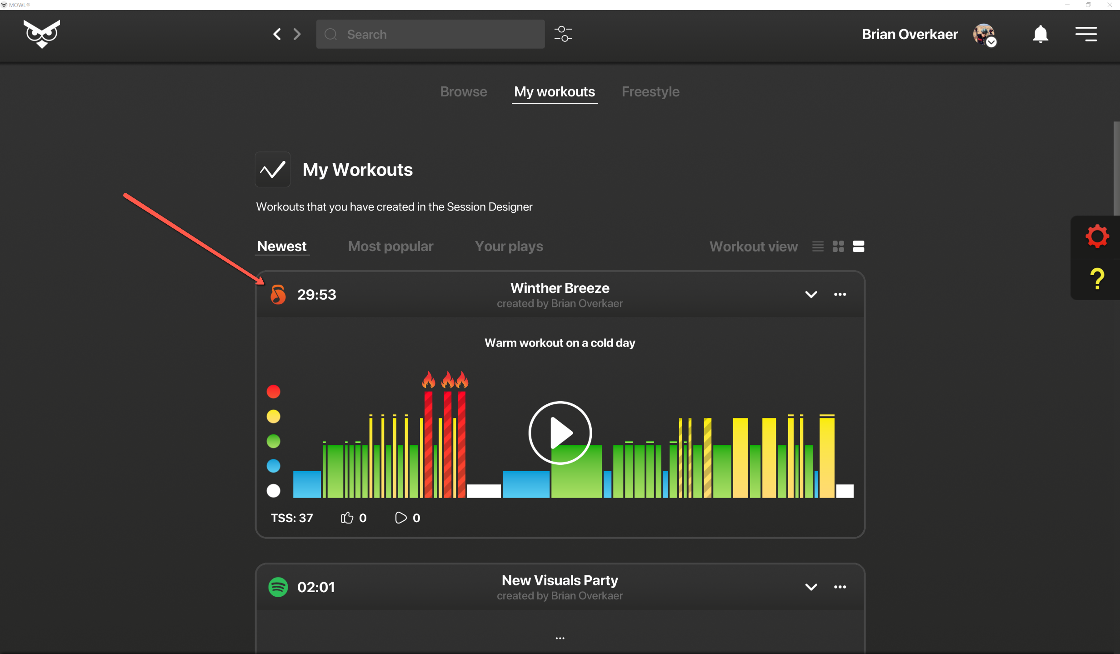Sort workouts by Most popular
The image size is (1120, 654).
(390, 246)
